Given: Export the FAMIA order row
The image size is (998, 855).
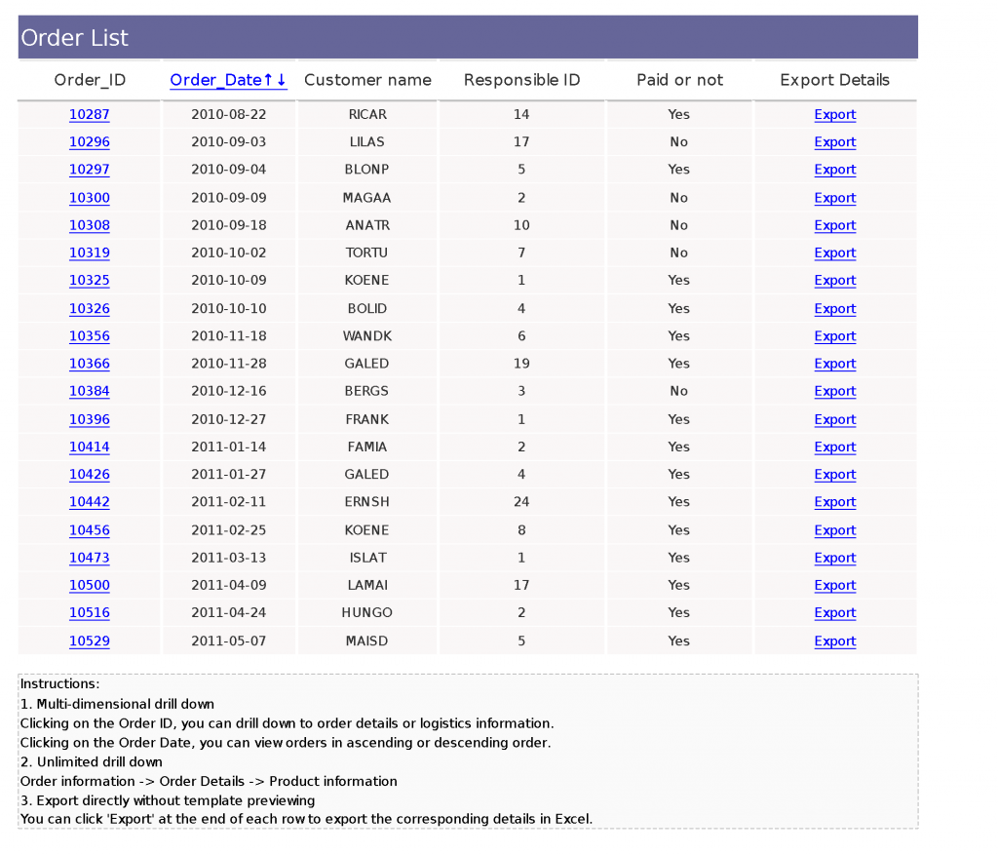Looking at the screenshot, I should tap(835, 447).
